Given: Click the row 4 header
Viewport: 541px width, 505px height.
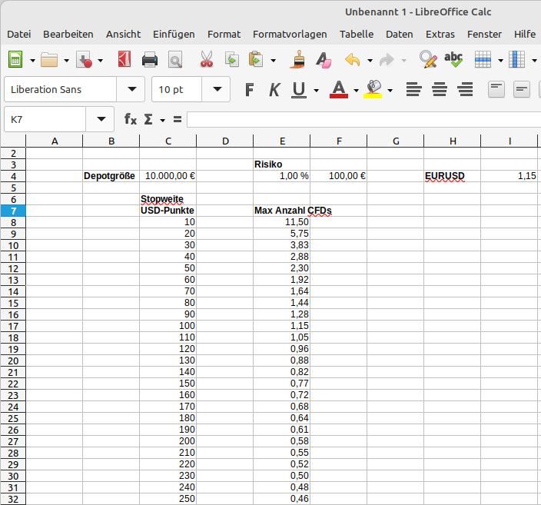Looking at the screenshot, I should (13, 176).
